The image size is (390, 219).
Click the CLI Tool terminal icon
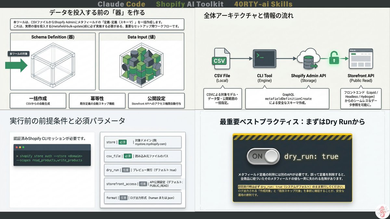coord(264,58)
